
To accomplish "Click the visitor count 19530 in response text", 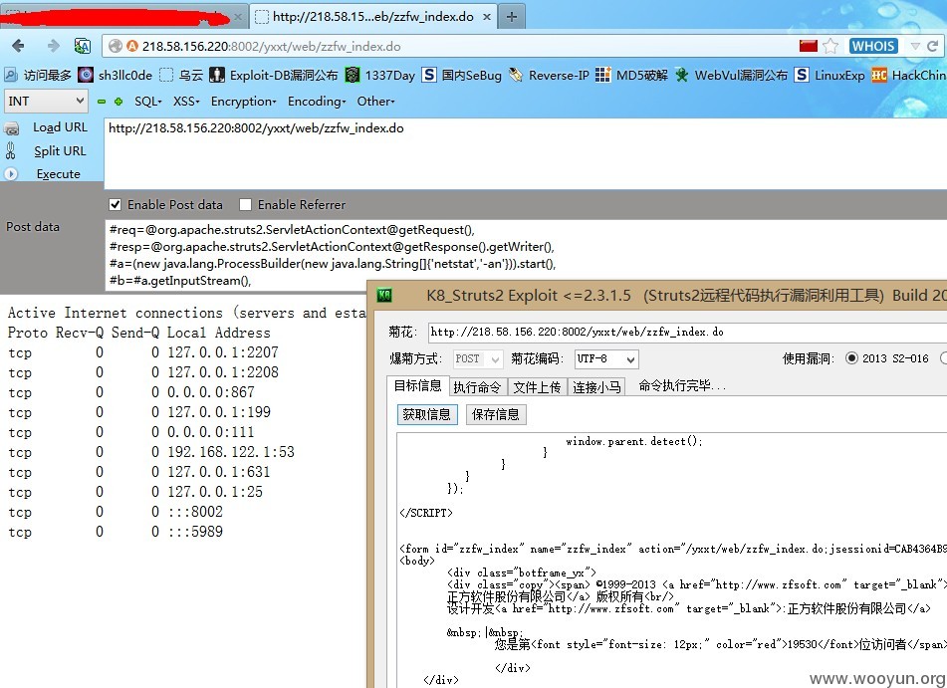I will 802,644.
